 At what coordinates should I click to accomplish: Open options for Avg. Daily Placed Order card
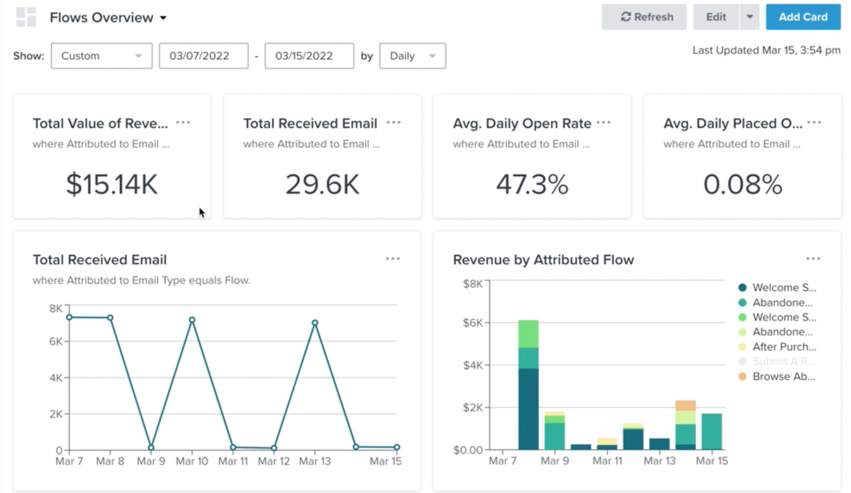(x=814, y=122)
